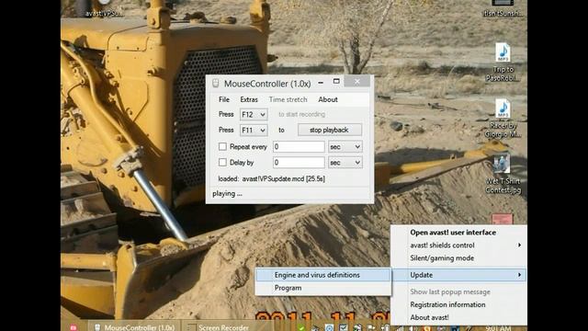This screenshot has height=331, width=588.
Task: Open the 'Racer by Giorgio M...' MP3 file
Action: tap(503, 119)
